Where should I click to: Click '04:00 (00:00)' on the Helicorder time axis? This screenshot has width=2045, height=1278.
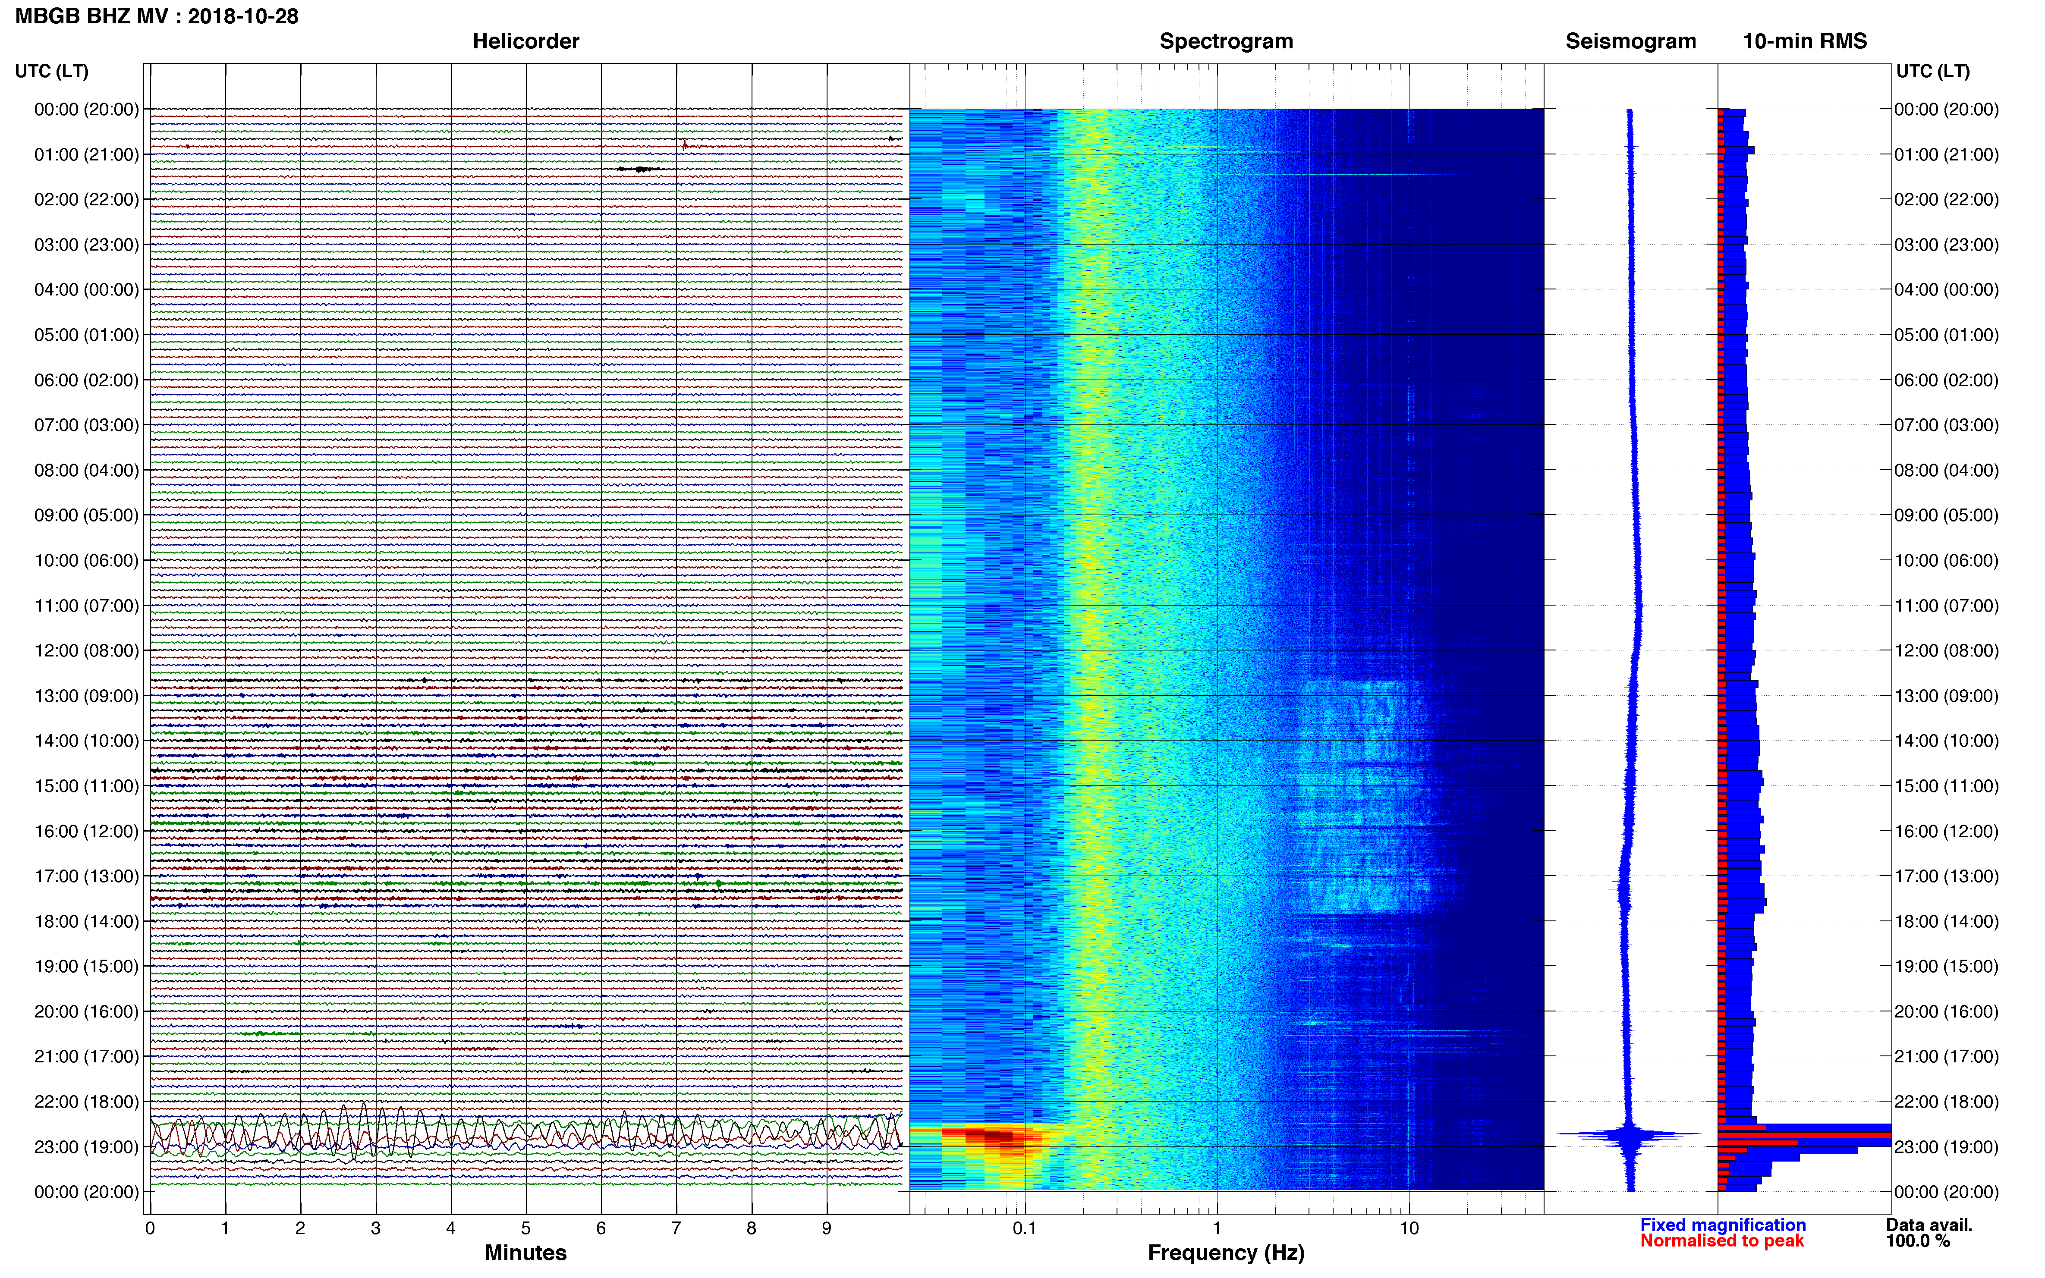coord(86,289)
